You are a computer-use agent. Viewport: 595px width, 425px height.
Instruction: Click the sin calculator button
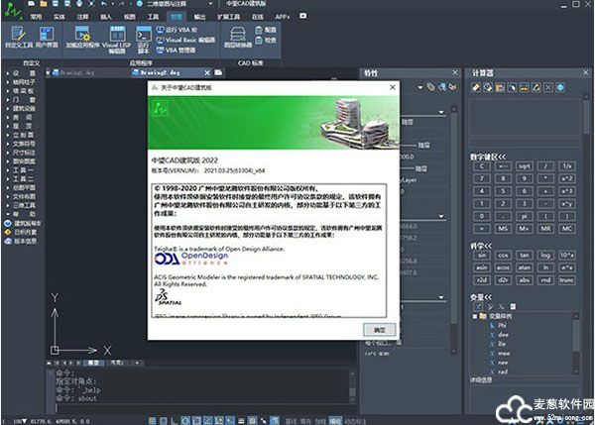[482, 256]
